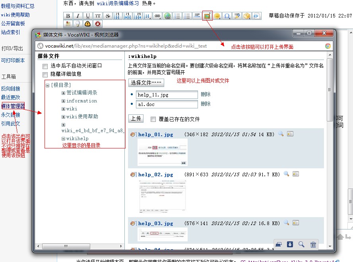Click the trash icon in the bottom toolbar
Viewport: 353px width, 262px height.
(313, 245)
